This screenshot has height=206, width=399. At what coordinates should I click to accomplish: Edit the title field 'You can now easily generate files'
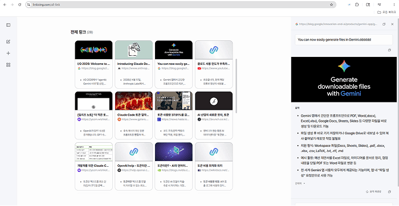click(344, 40)
